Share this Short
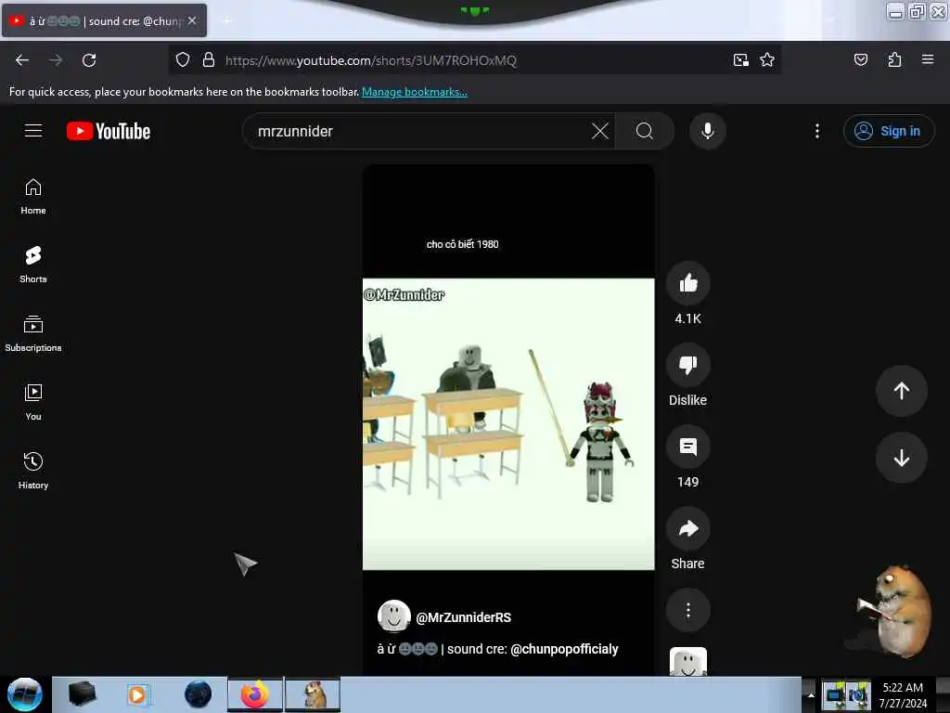The image size is (950, 713). [688, 528]
